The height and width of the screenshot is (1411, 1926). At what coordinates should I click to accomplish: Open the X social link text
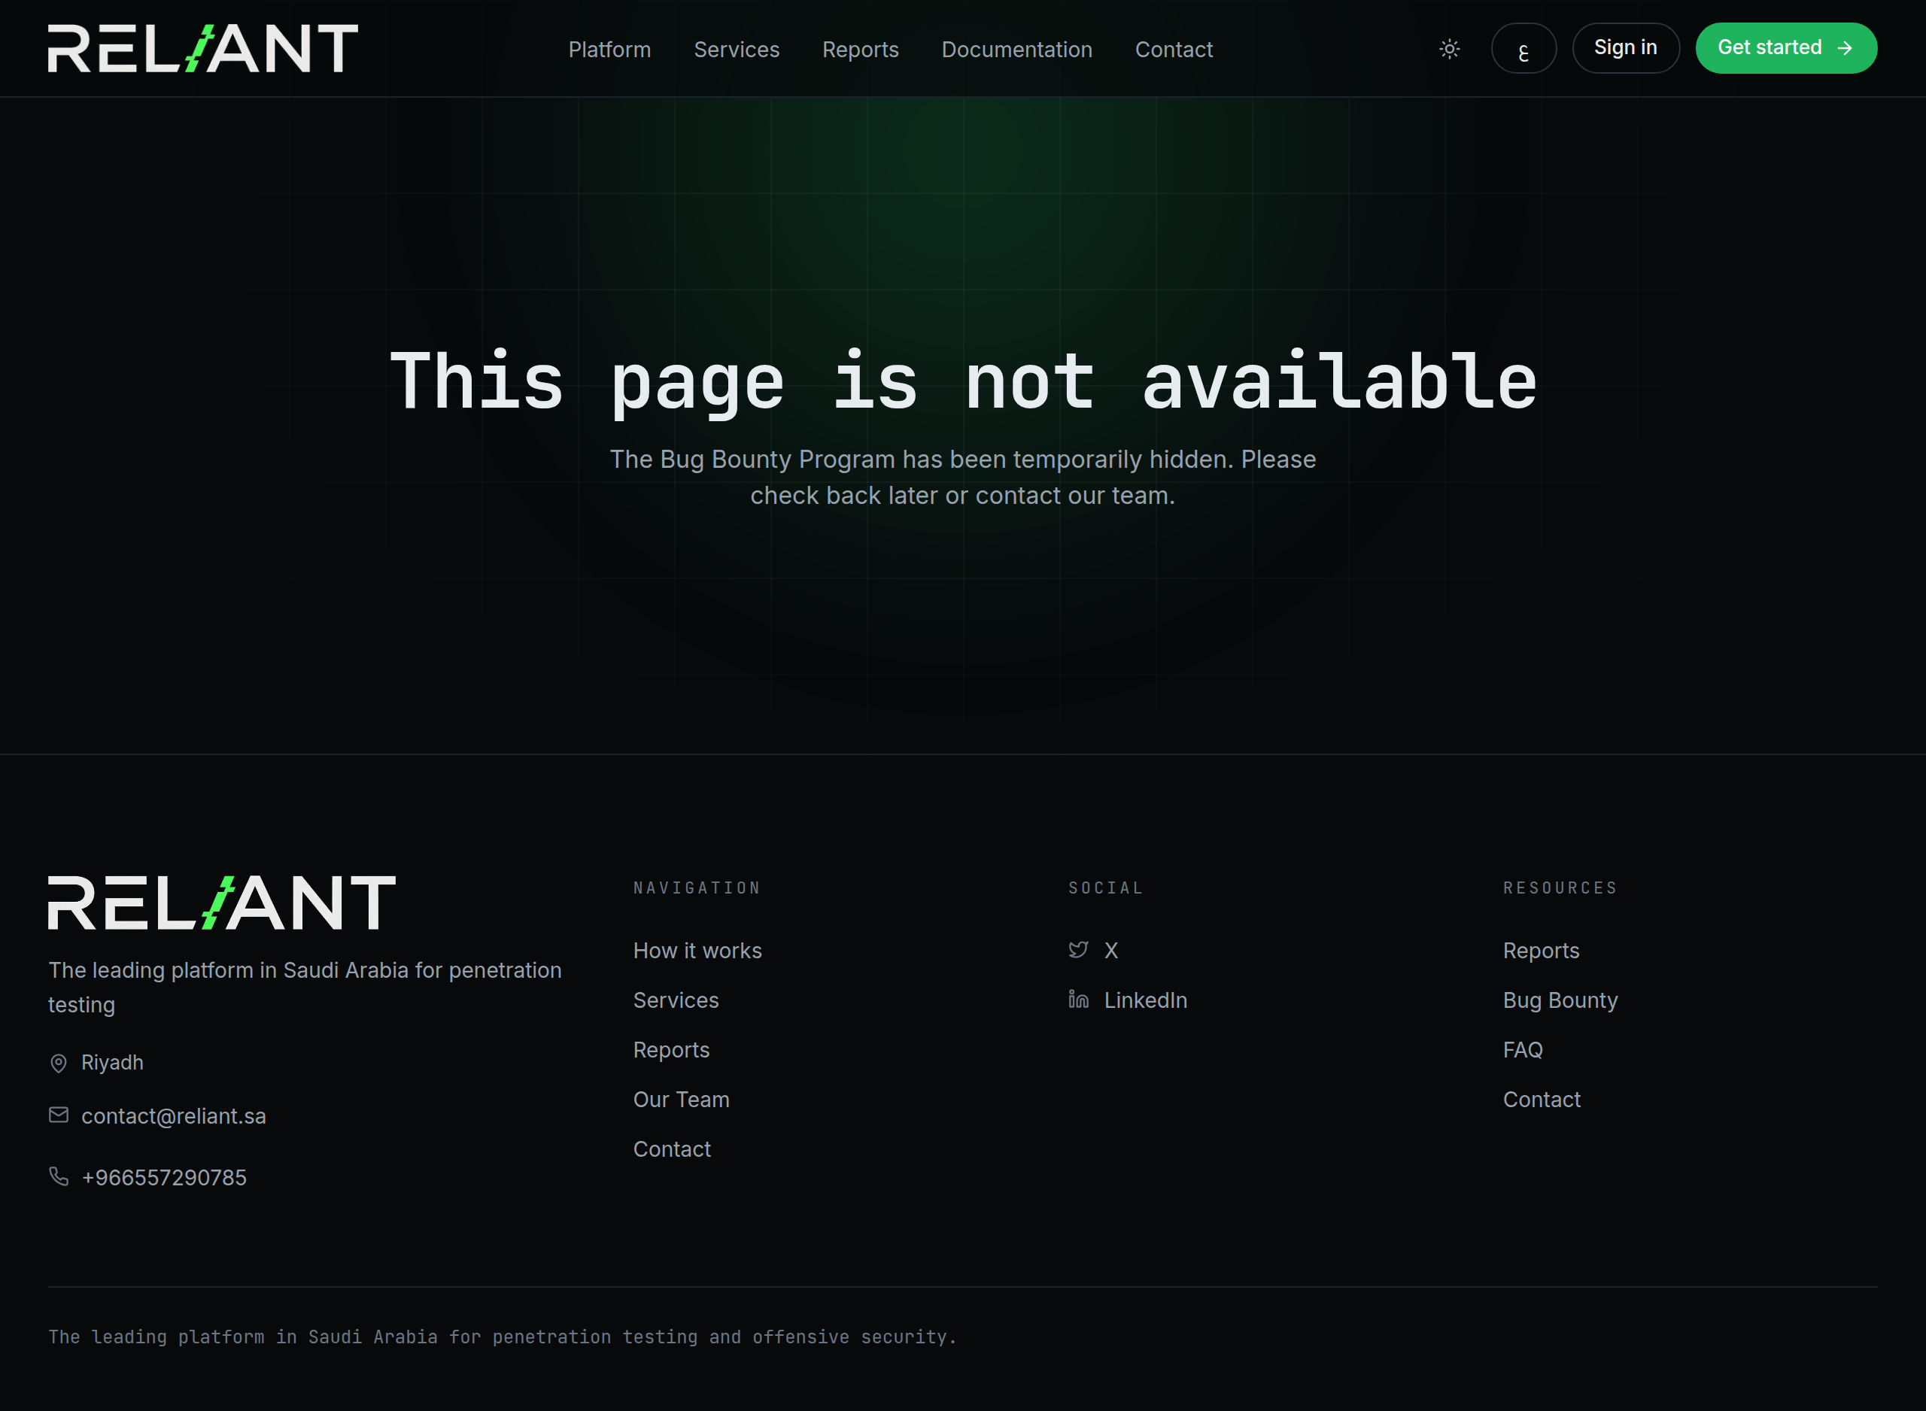coord(1110,951)
